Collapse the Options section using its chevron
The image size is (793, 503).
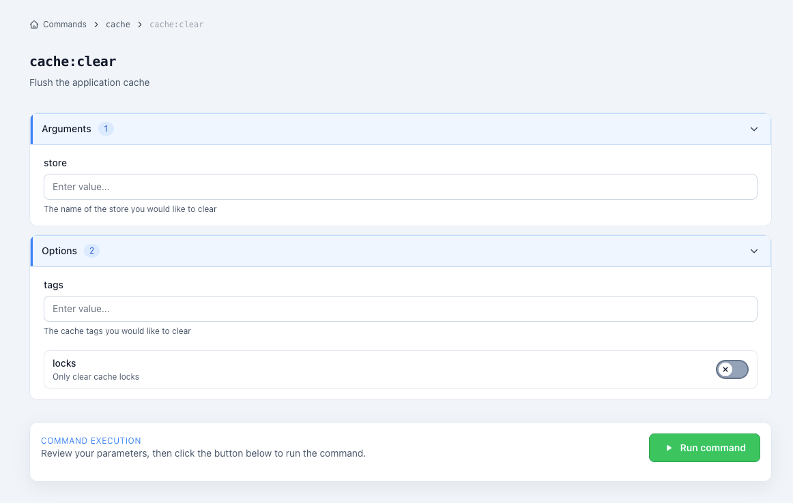click(753, 251)
